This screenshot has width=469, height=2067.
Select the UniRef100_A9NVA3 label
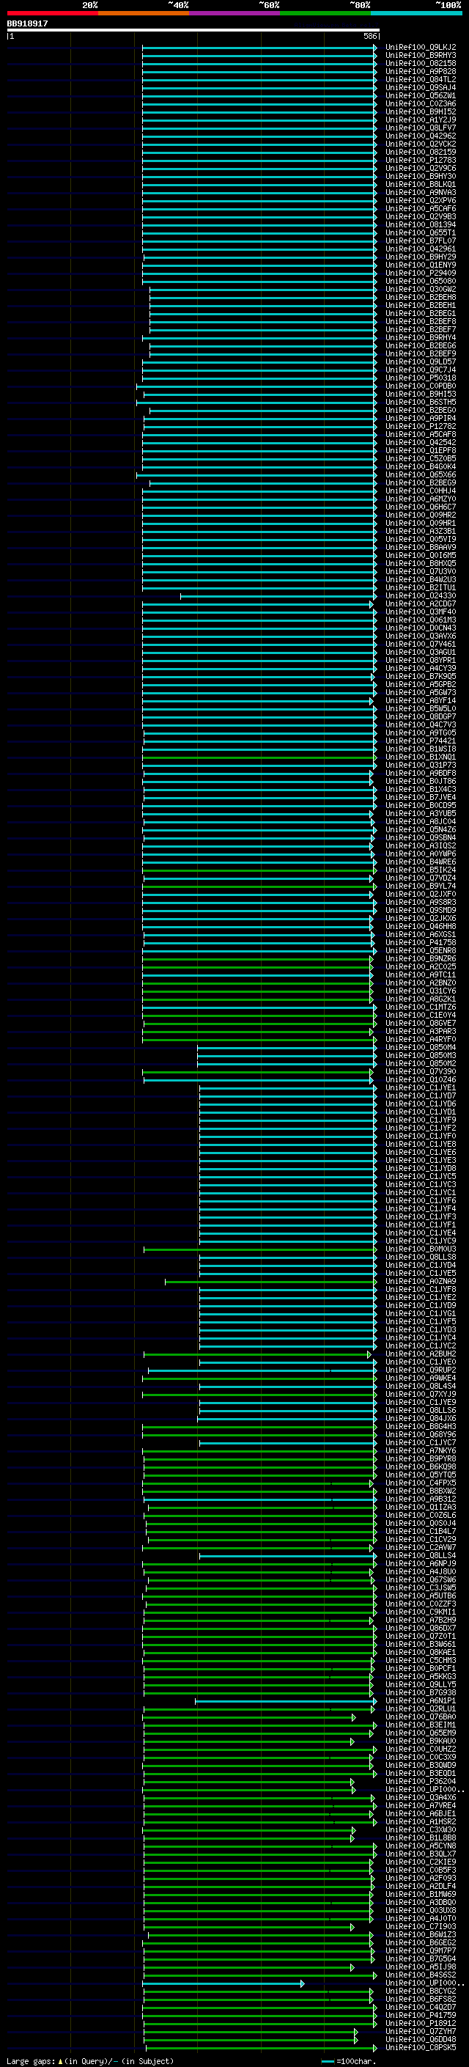tap(420, 193)
